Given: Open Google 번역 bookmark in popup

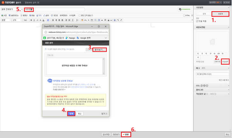Looking at the screenshot, I should click(x=83, y=38).
